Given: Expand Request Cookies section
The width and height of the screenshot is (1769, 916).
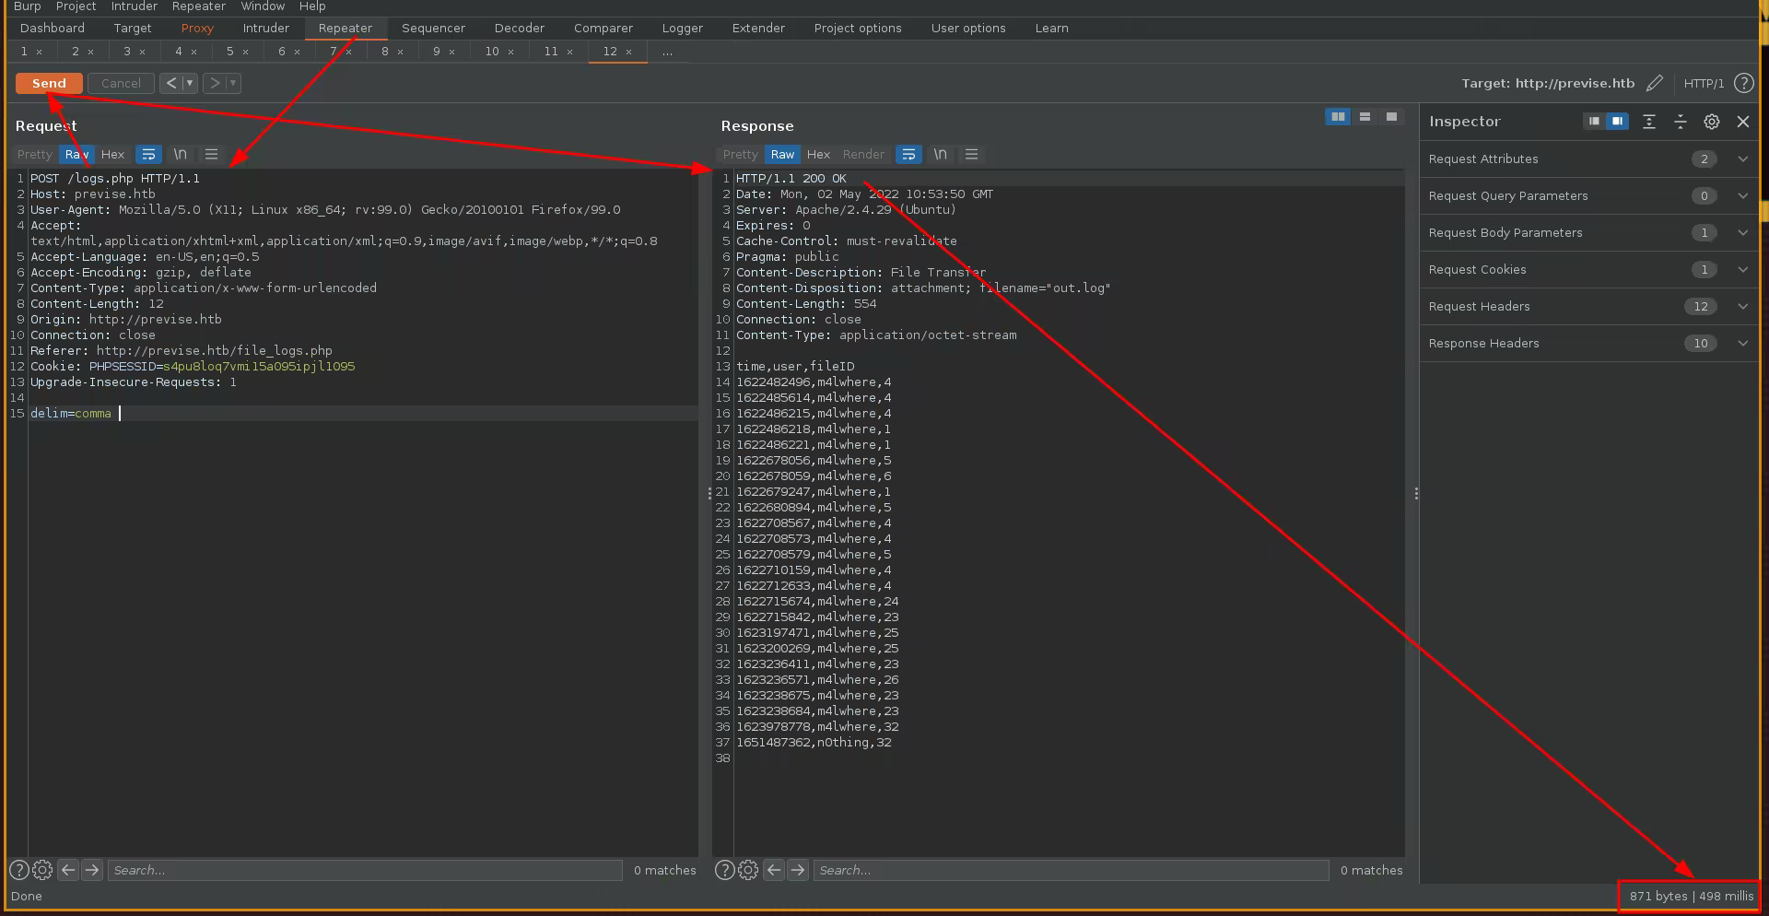Looking at the screenshot, I should [1742, 270].
